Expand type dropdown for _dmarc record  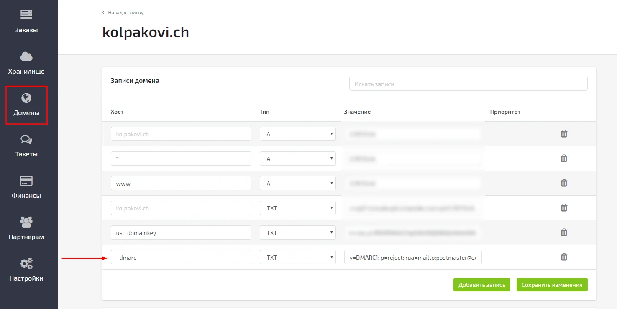298,257
